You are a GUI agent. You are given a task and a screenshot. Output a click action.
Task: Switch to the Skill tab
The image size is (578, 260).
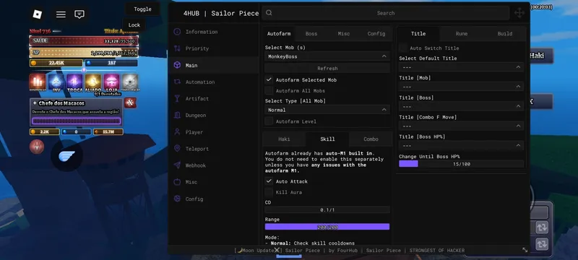pyautogui.click(x=327, y=139)
